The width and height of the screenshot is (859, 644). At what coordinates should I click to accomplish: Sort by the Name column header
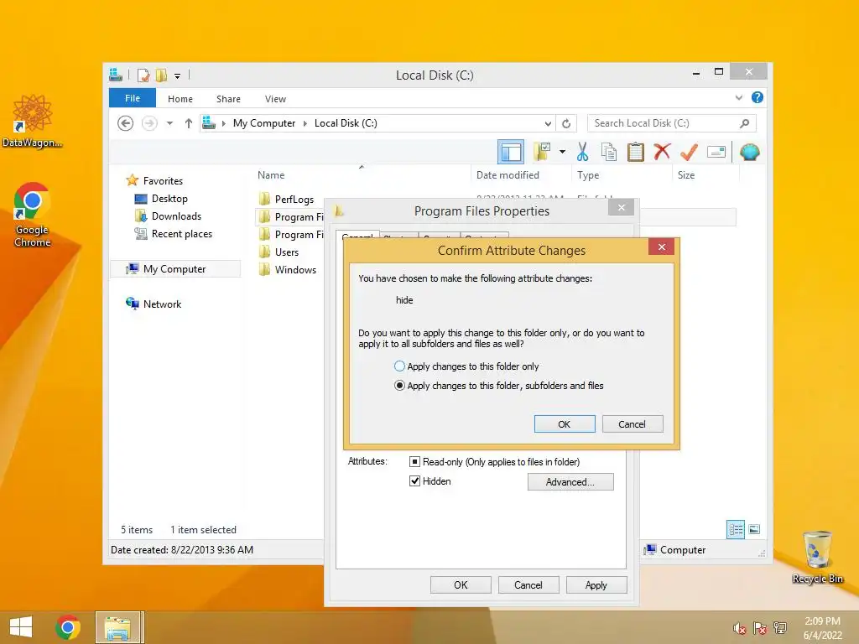[271, 175]
